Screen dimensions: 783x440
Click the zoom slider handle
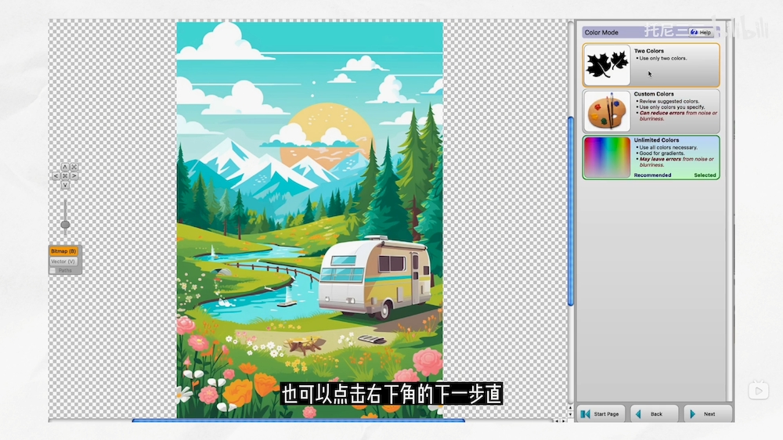[65, 225]
